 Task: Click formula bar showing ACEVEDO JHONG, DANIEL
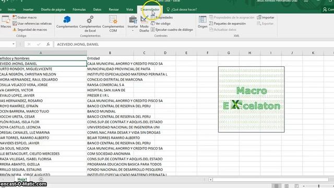tap(194, 44)
